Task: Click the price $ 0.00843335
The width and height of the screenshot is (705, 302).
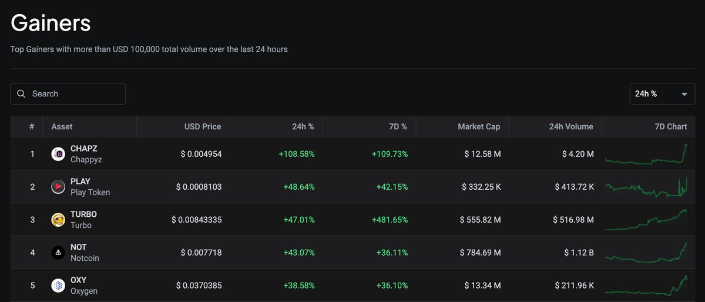Action: point(196,220)
